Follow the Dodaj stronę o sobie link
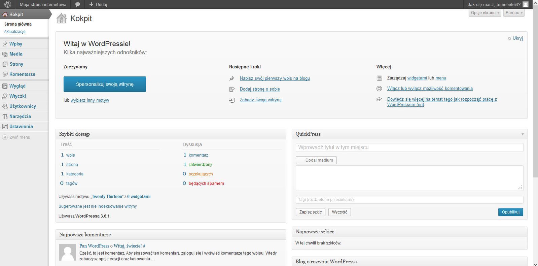538x266 pixels. click(x=260, y=89)
